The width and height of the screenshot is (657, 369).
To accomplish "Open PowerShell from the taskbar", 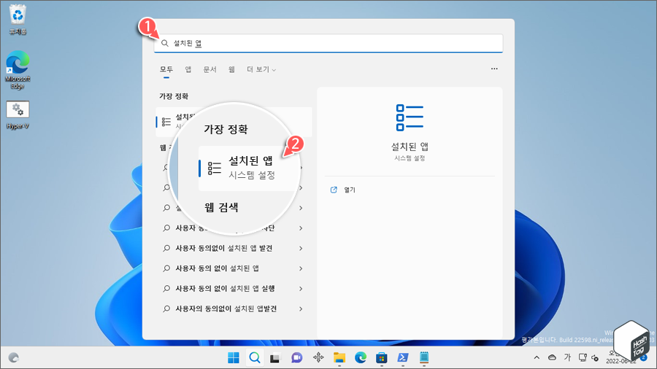I will click(403, 358).
